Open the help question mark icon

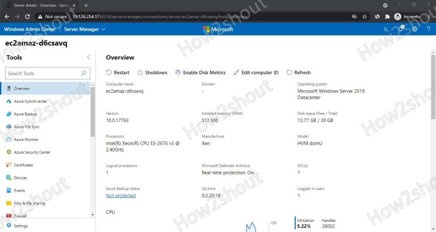tap(429, 29)
